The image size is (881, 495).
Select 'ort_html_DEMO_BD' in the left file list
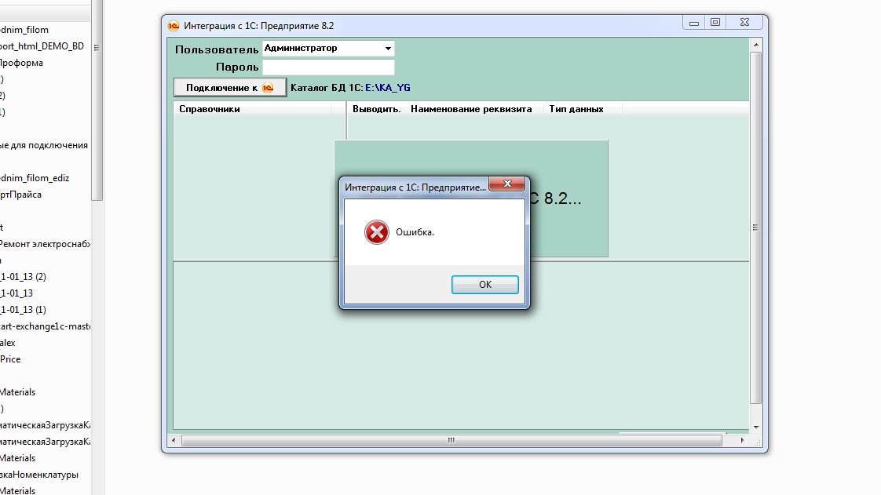click(x=42, y=46)
